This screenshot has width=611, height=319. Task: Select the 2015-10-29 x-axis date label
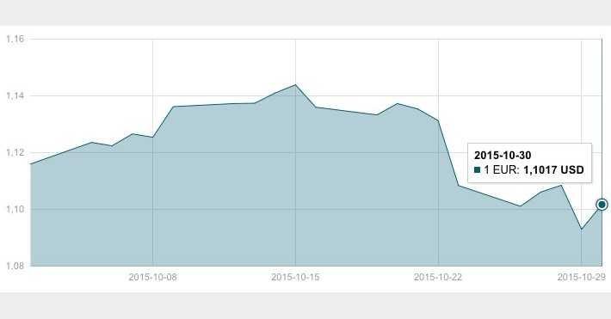582,277
